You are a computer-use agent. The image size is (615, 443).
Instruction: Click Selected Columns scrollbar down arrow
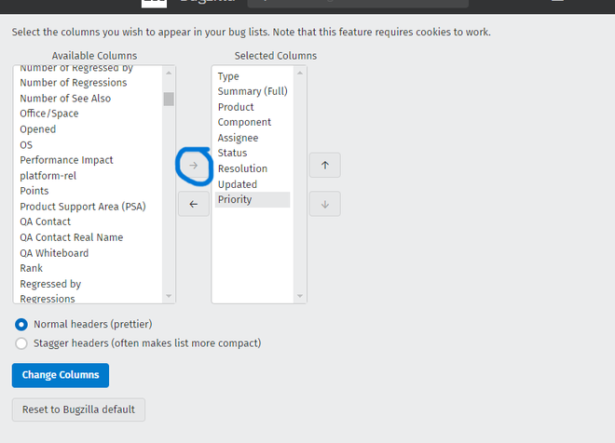300,296
